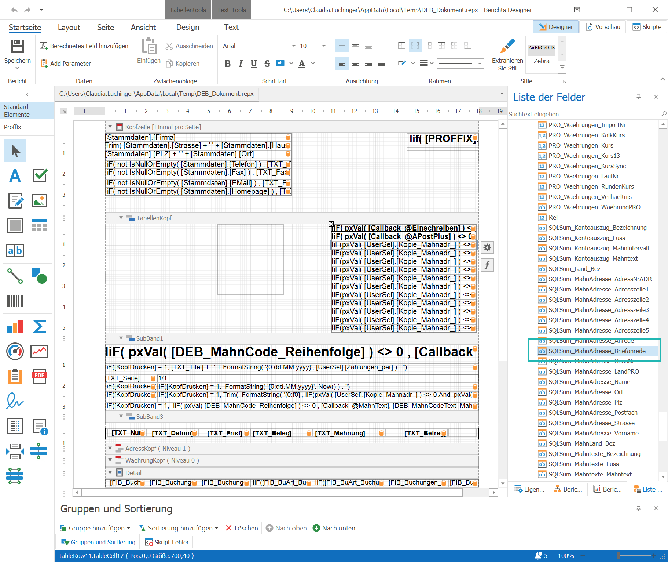Pick the Check Box control tool
The image size is (668, 562).
tap(39, 176)
